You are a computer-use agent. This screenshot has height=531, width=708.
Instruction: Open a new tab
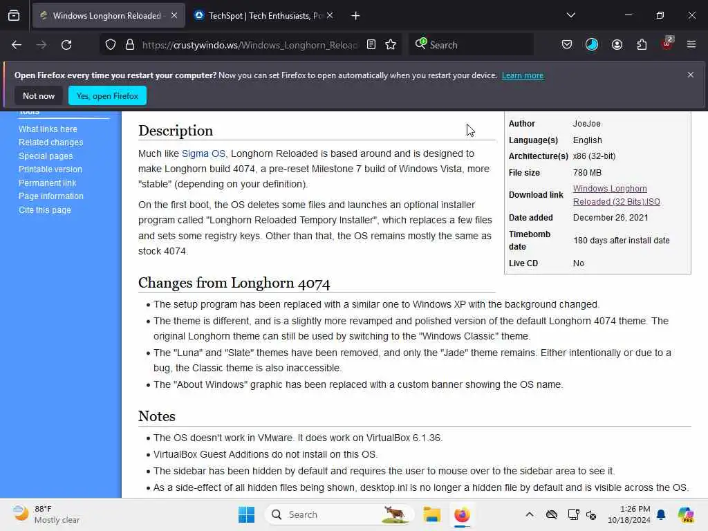[356, 16]
